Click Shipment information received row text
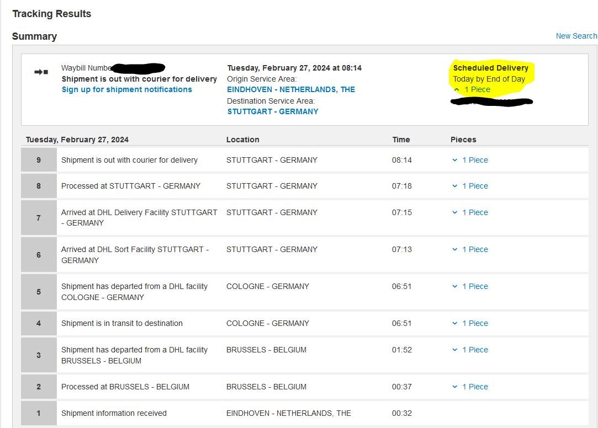Screen dimensions: 598x428 tap(114, 413)
